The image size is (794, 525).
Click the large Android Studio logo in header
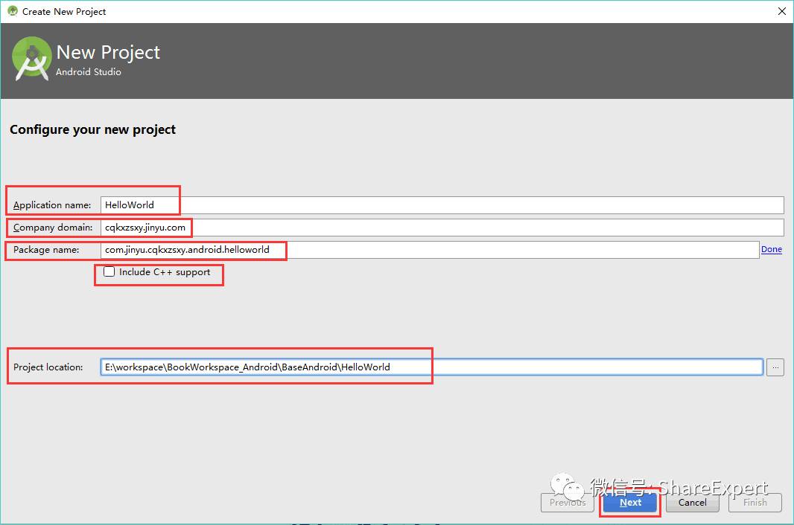point(32,59)
